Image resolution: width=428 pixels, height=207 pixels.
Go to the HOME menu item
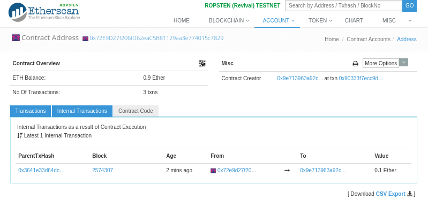coord(182,20)
